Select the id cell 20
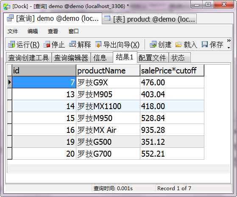The image size is (237, 197). (44, 154)
